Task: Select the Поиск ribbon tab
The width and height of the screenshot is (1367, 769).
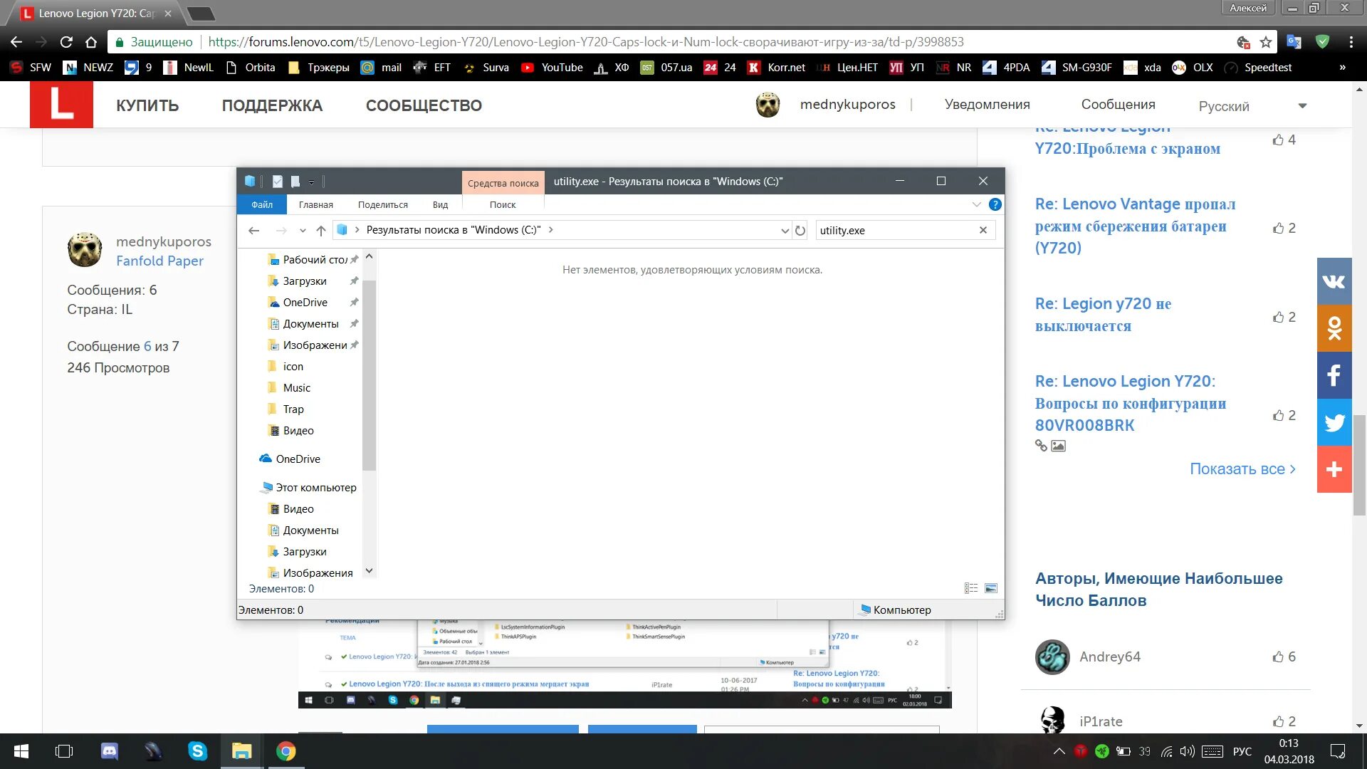Action: click(502, 204)
